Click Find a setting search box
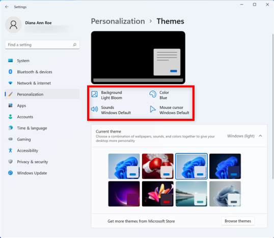 pyautogui.click(x=42, y=45)
